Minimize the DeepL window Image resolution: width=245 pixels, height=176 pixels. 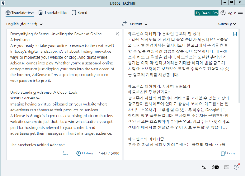tap(225, 2)
